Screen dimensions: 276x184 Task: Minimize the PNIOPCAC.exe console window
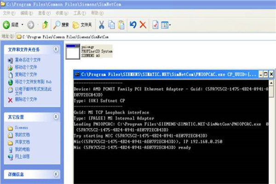click(261, 75)
